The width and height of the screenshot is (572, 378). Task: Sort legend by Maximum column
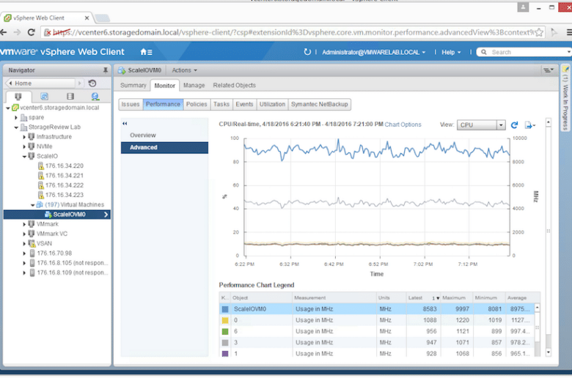pos(456,298)
